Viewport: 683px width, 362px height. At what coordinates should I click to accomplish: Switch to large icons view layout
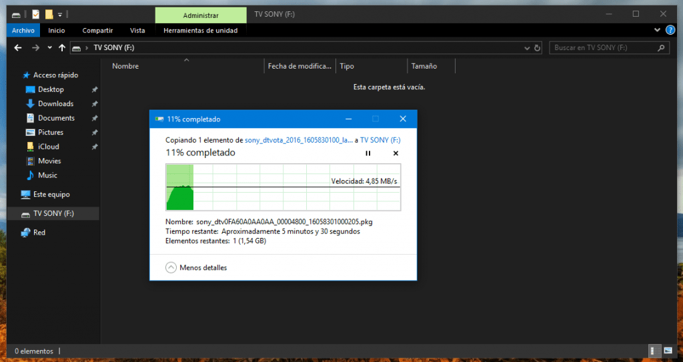click(668, 351)
